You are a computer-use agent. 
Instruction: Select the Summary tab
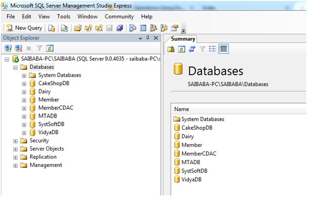[x=183, y=39]
